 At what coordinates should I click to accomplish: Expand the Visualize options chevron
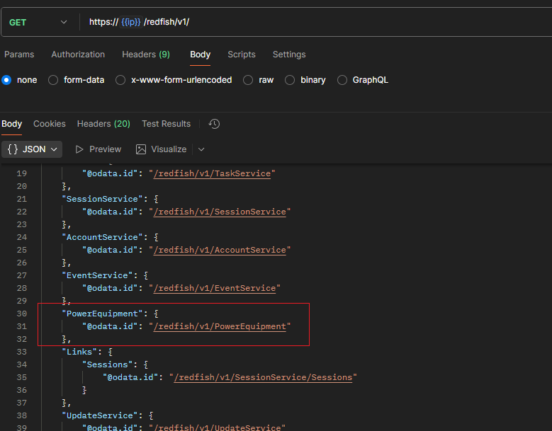click(201, 149)
